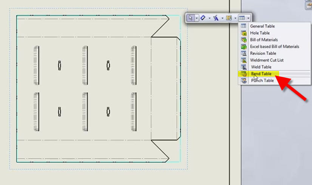Click the Annotations check-A icon
The height and width of the screenshot is (185, 312).
pos(216,18)
